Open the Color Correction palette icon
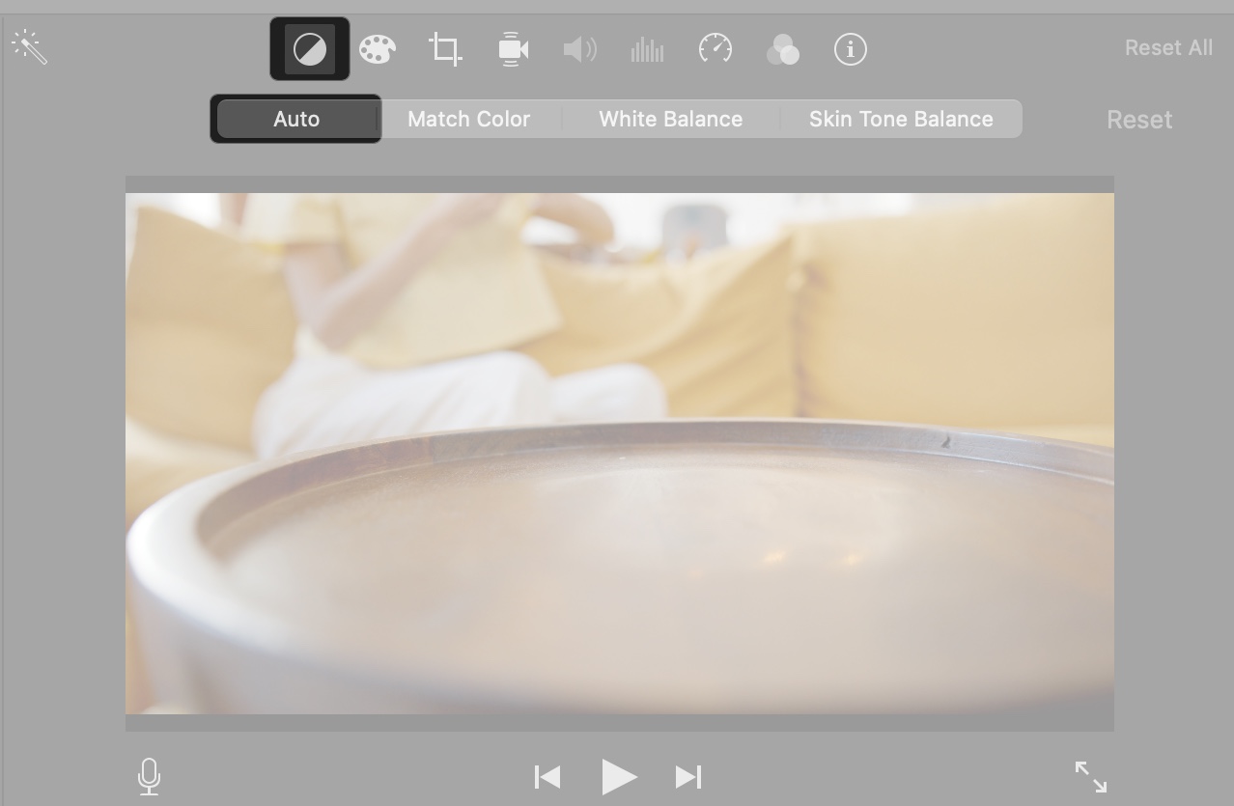The image size is (1234, 806). tap(378, 48)
